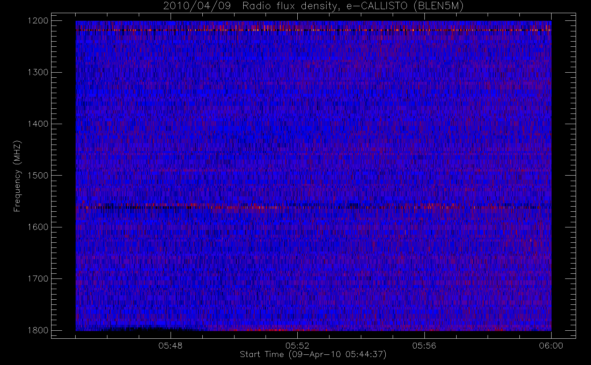This screenshot has width=591, height=365.
Task: Click the 1300 frequency tick label
Action: point(38,72)
